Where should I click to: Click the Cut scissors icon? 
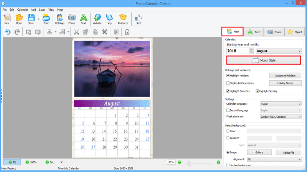click(76, 32)
